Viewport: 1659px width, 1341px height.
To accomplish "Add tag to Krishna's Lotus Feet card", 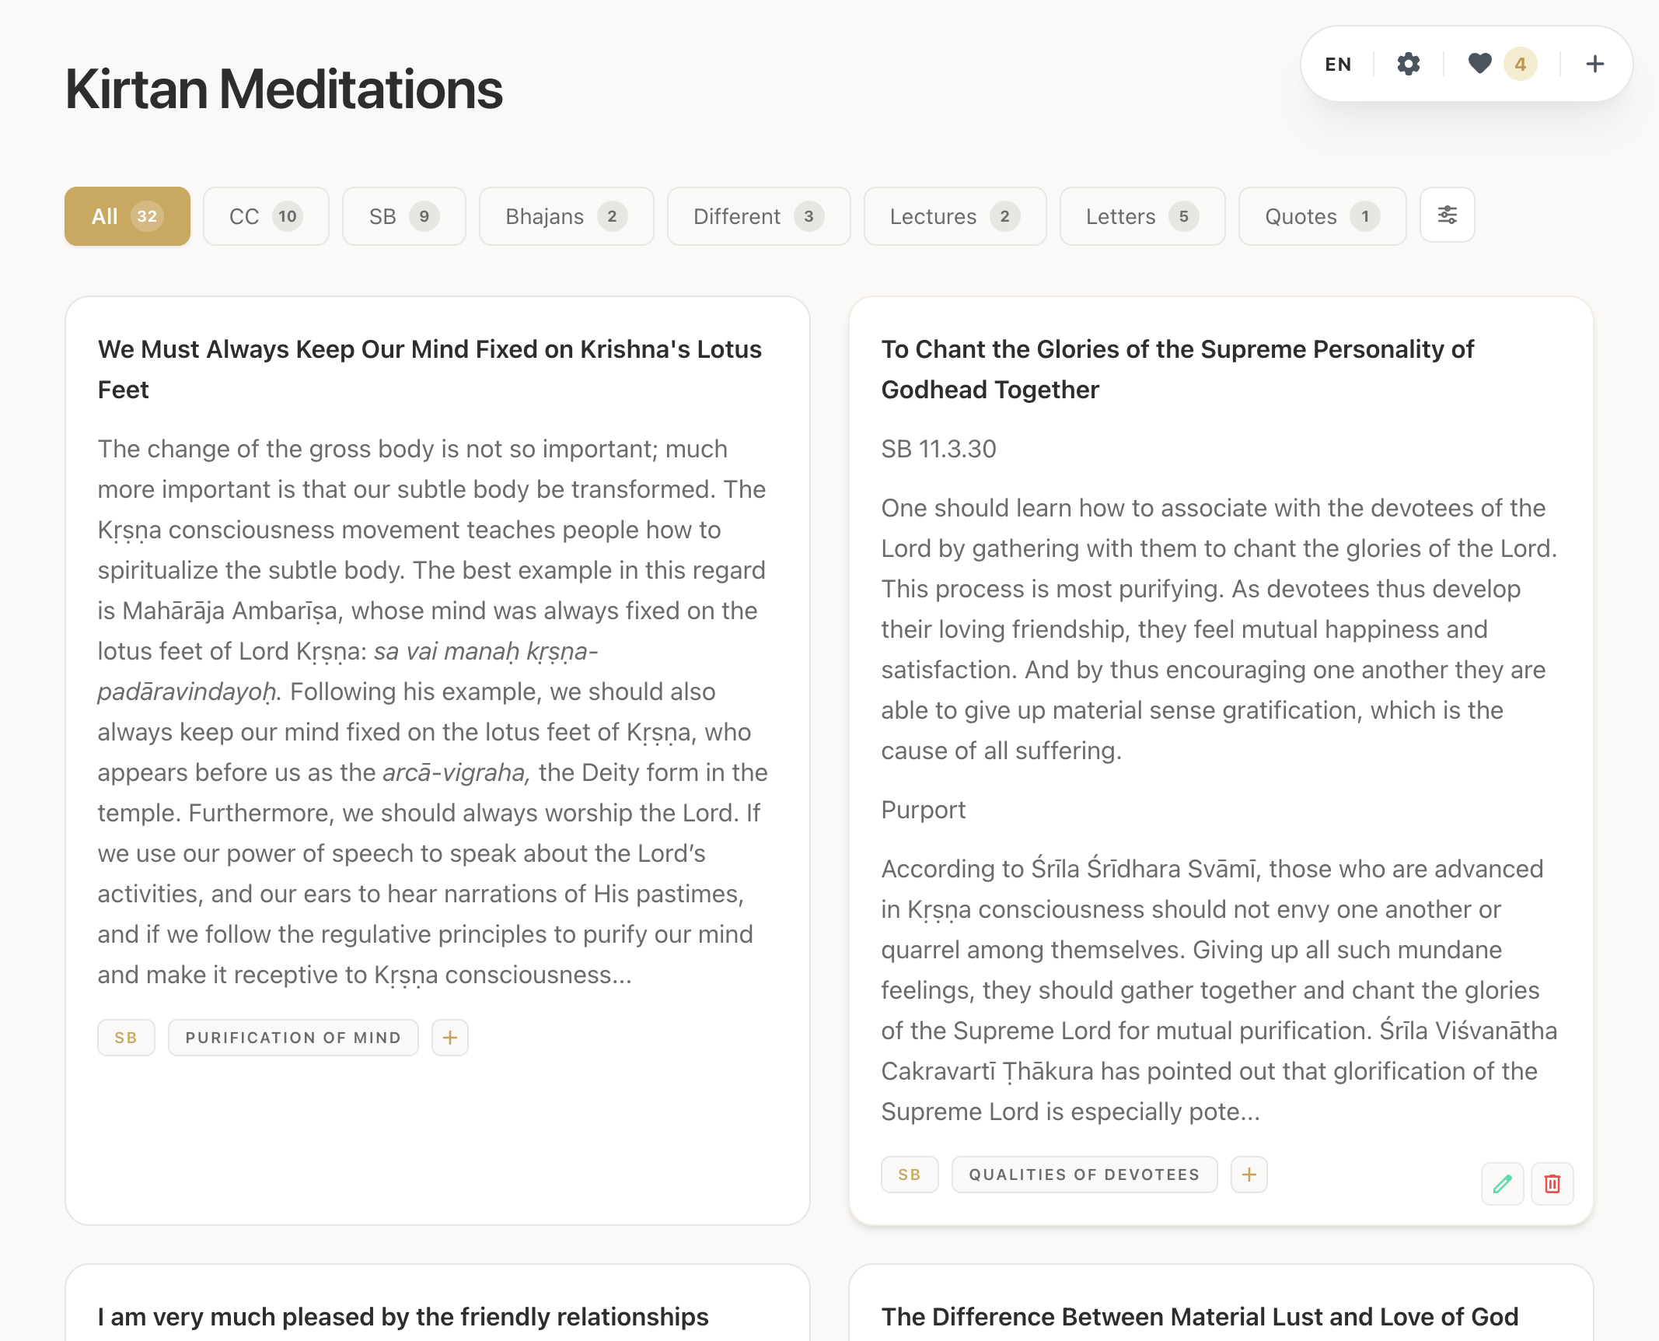I will (x=449, y=1038).
